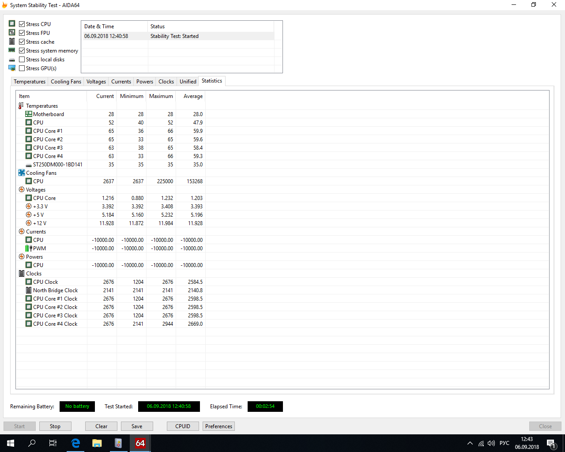Image resolution: width=565 pixels, height=452 pixels.
Task: Click the Clocks group chip icon
Action: coord(22,273)
